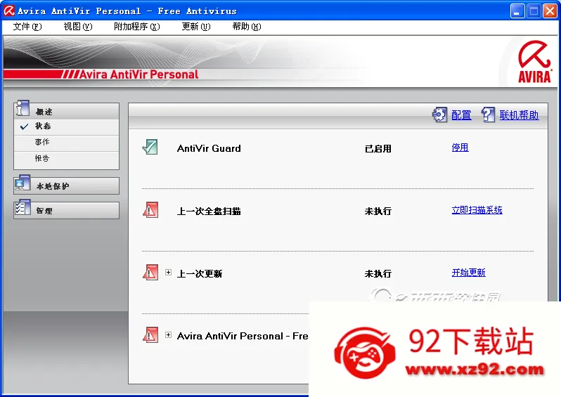Click warning icon for Avira AntiVir Personal row
Viewport: 561px width, 397px height.
[x=150, y=335]
